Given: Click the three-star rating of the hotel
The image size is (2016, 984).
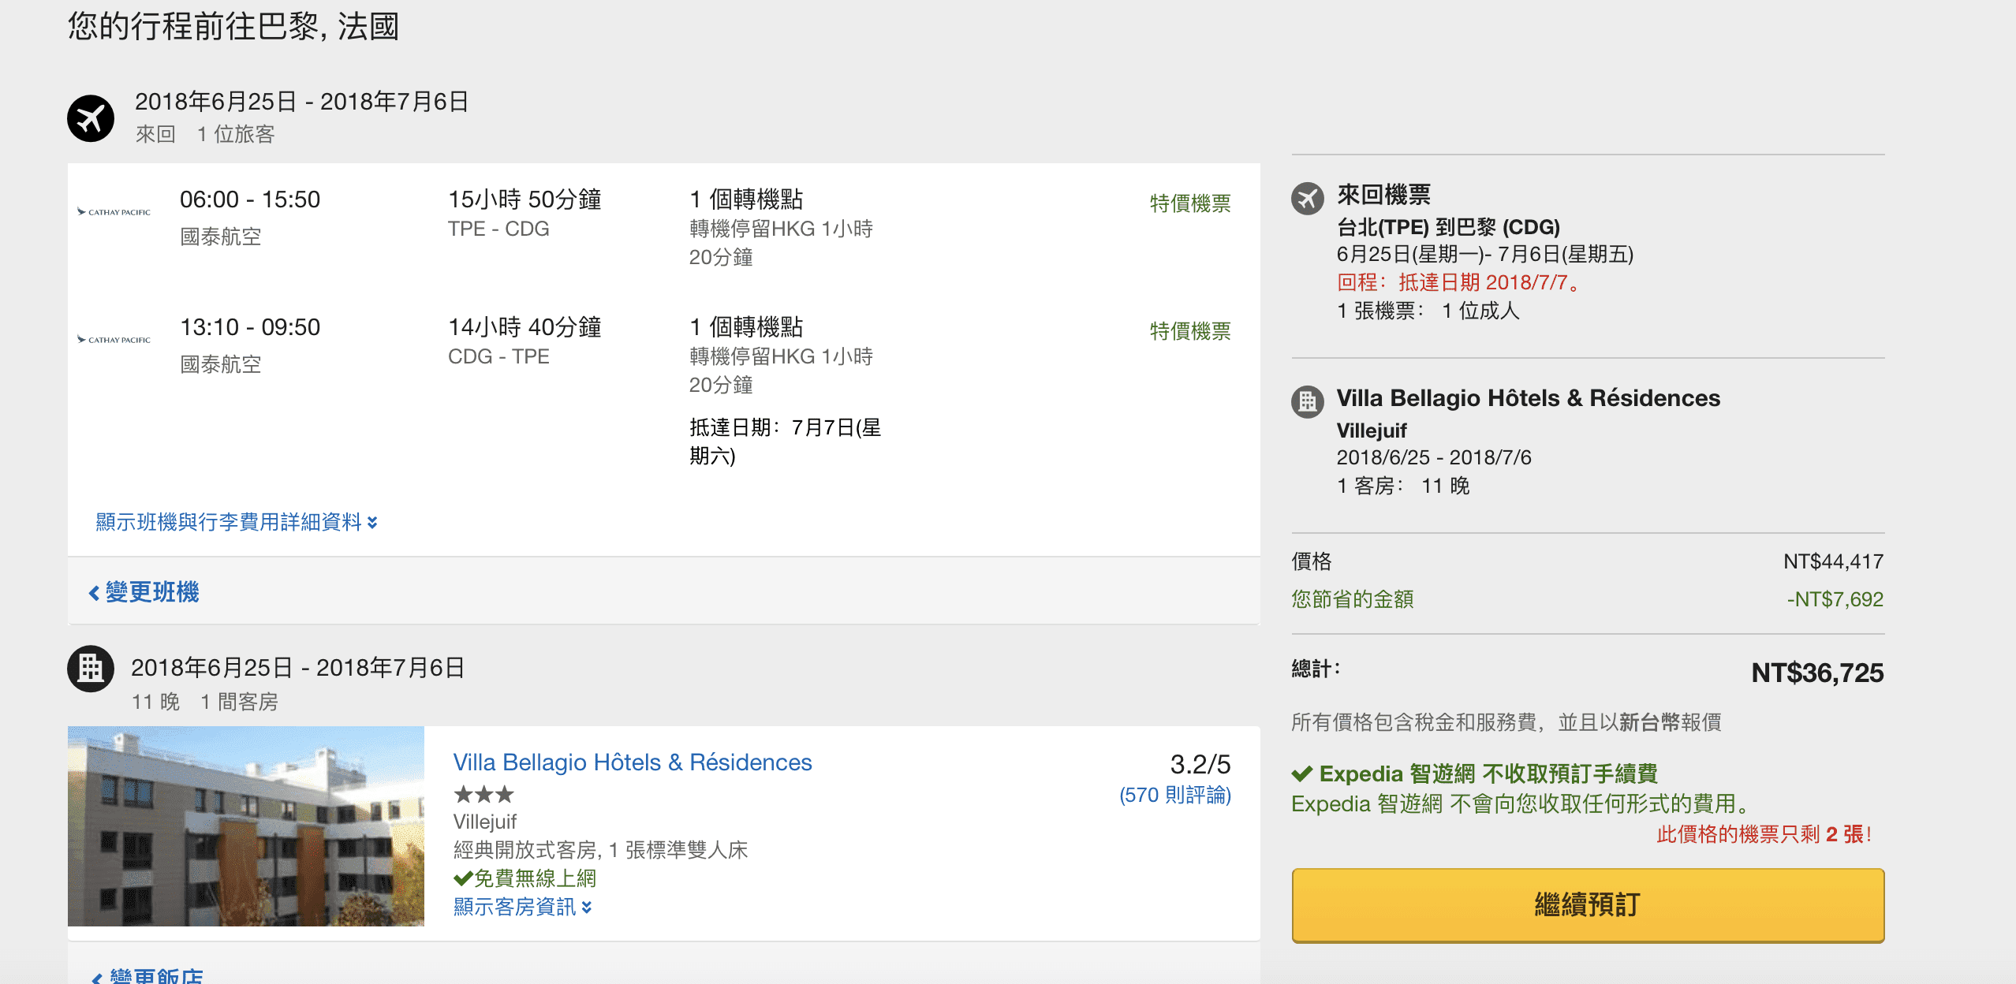Looking at the screenshot, I should 483,794.
